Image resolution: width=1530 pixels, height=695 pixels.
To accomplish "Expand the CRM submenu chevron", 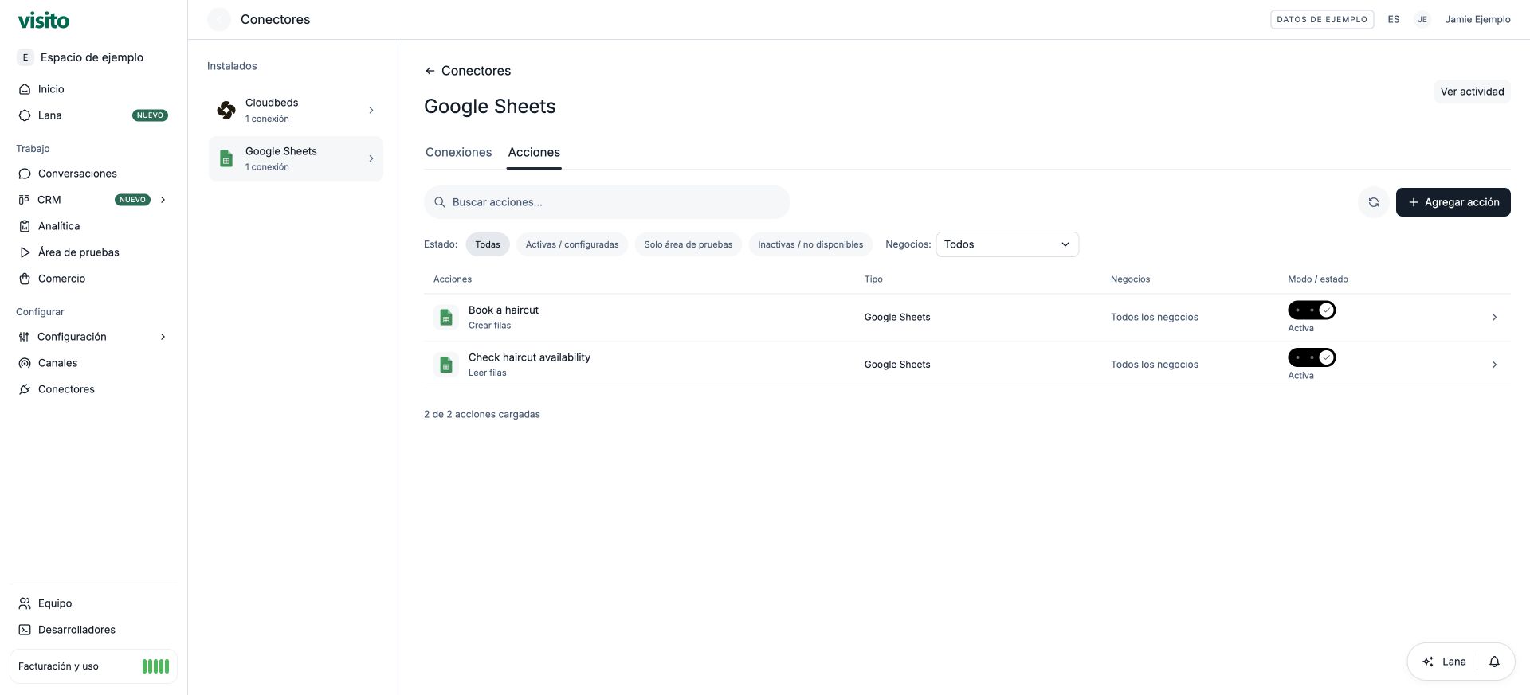I will pyautogui.click(x=163, y=200).
